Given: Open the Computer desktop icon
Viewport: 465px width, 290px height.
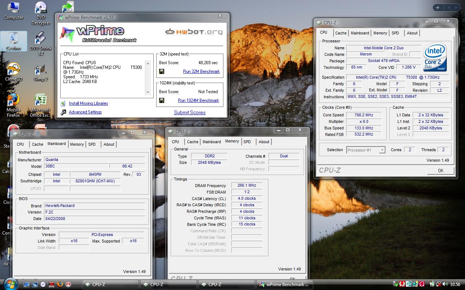Looking at the screenshot, I should point(13,11).
